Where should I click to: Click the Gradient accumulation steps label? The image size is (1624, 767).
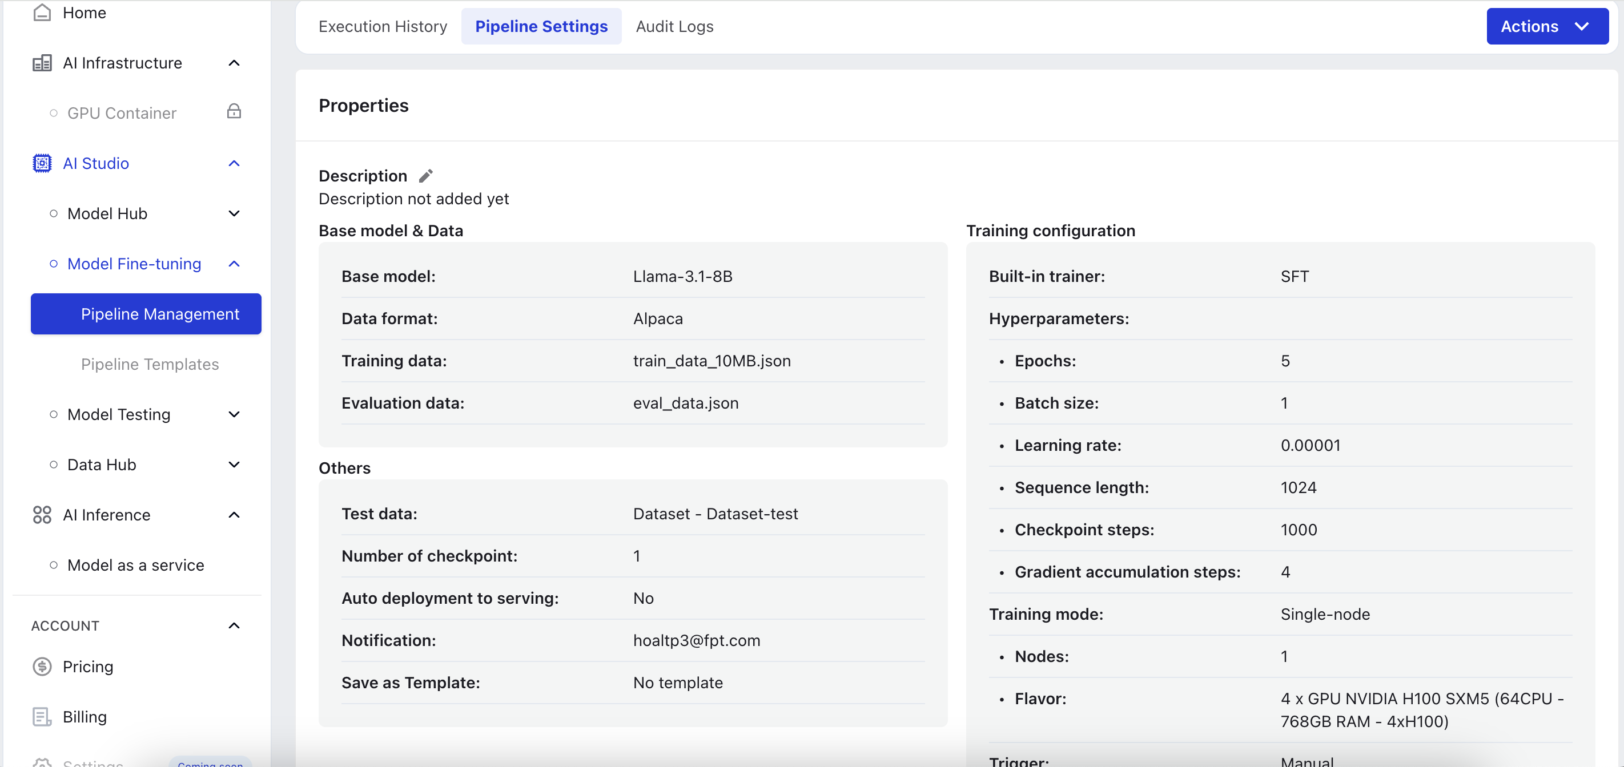pos(1127,572)
